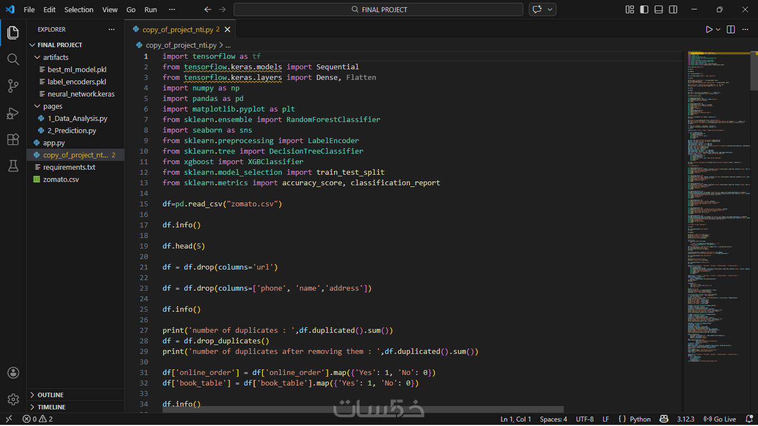Collapse the artifacts folder
Image resolution: width=758 pixels, height=426 pixels.
(x=55, y=57)
